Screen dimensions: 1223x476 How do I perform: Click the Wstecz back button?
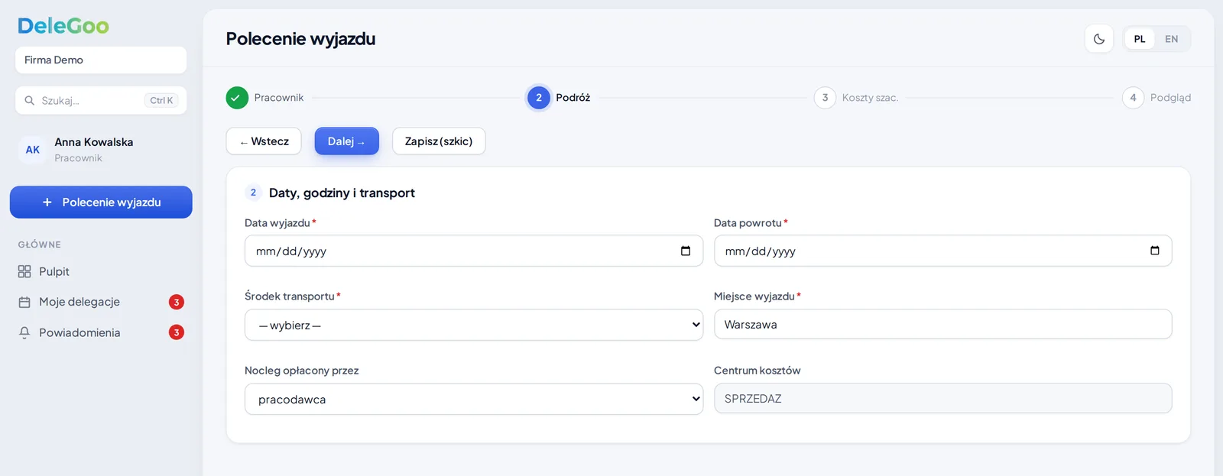pyautogui.click(x=264, y=141)
